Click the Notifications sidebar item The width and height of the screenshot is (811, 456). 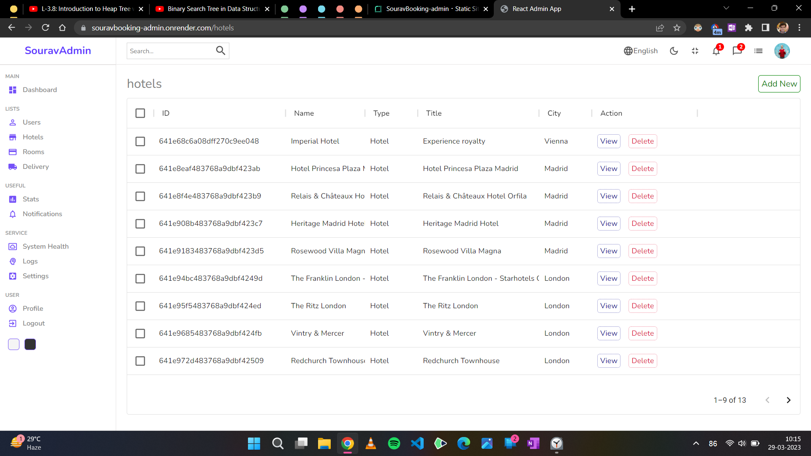pos(42,214)
